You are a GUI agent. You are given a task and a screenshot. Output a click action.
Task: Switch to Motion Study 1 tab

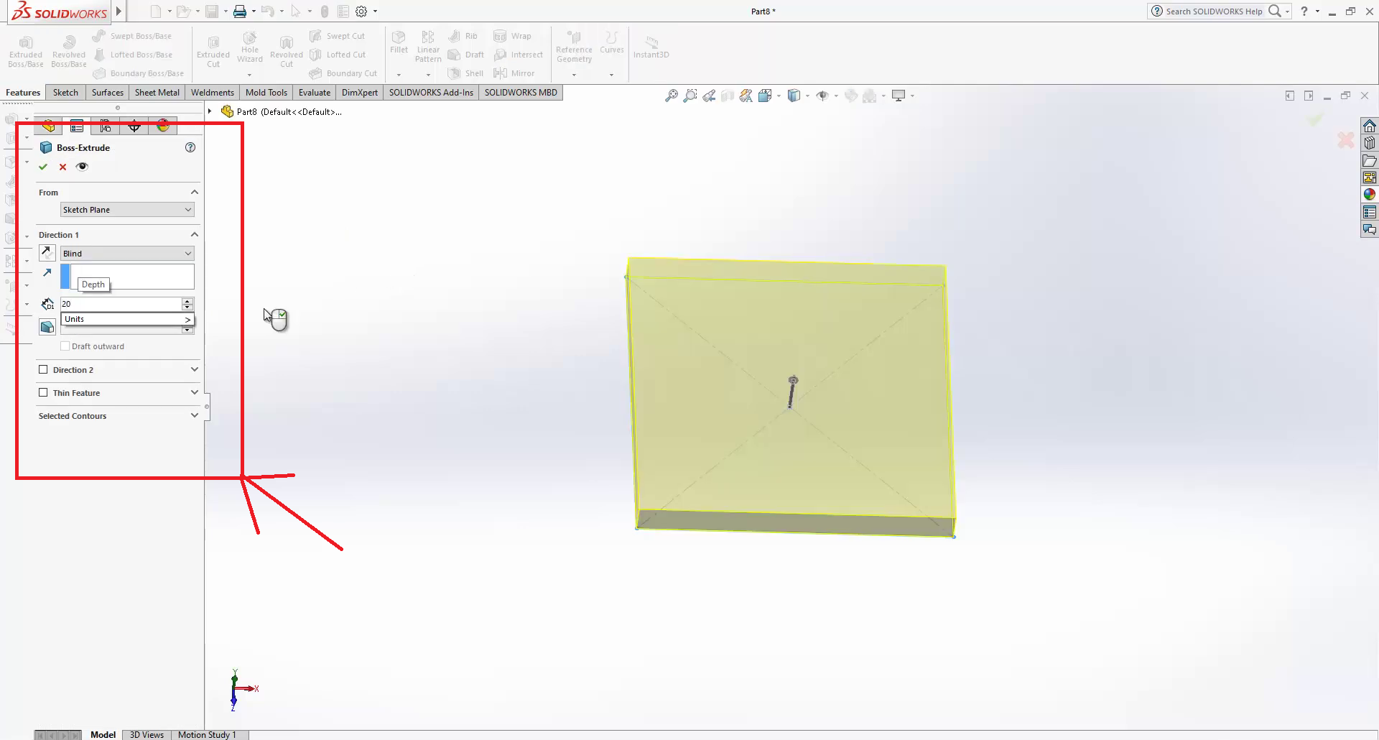pyautogui.click(x=207, y=734)
